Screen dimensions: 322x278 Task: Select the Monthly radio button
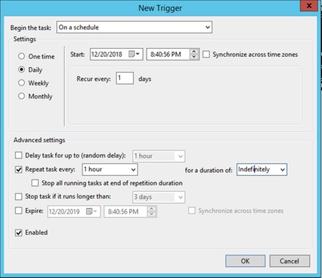(x=22, y=96)
